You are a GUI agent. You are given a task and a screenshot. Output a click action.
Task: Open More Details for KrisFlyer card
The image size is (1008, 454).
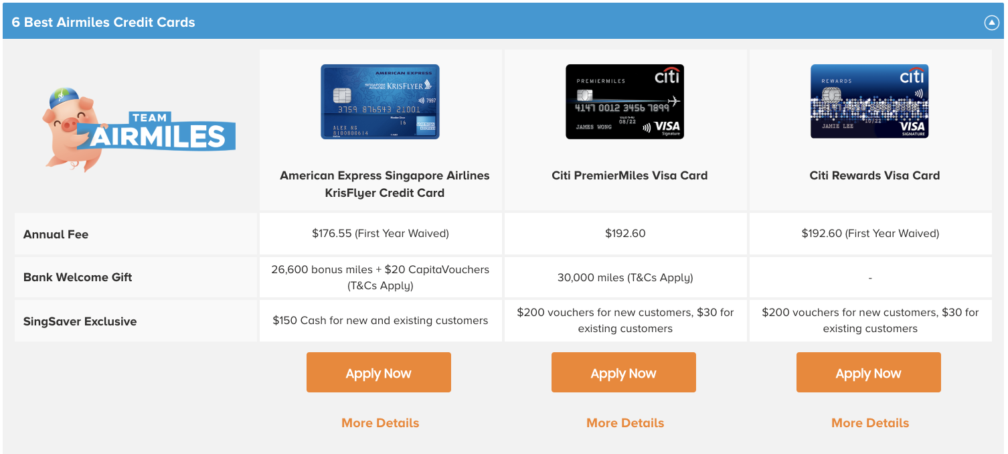(378, 423)
